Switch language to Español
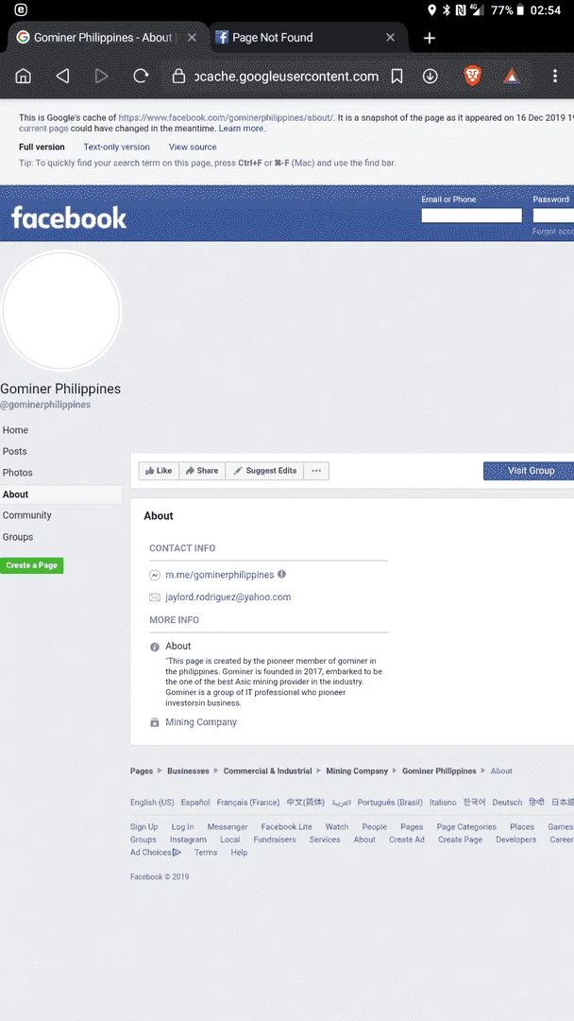 click(x=195, y=803)
